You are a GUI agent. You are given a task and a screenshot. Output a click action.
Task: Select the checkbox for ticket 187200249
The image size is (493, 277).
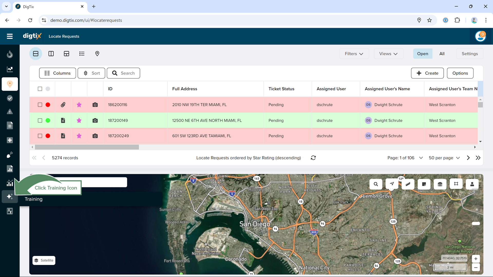tap(40, 136)
